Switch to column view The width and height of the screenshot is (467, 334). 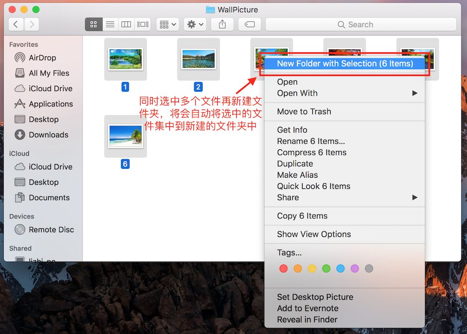126,24
